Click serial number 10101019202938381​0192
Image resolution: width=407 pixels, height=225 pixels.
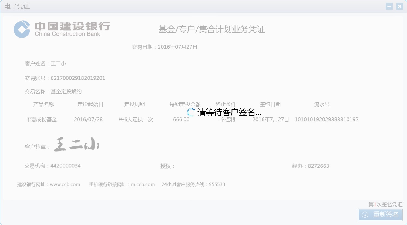coord(327,119)
